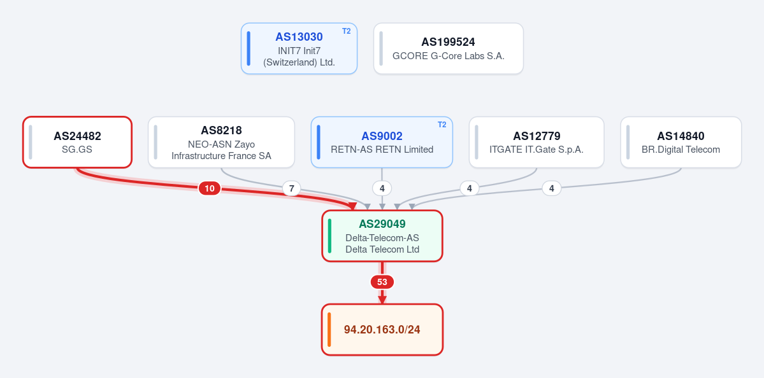Click the orange bar on prefix node
Screen dimensions: 764x378
[329, 330]
